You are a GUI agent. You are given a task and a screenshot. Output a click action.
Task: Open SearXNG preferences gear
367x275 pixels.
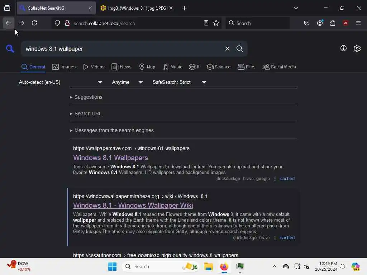pyautogui.click(x=357, y=48)
